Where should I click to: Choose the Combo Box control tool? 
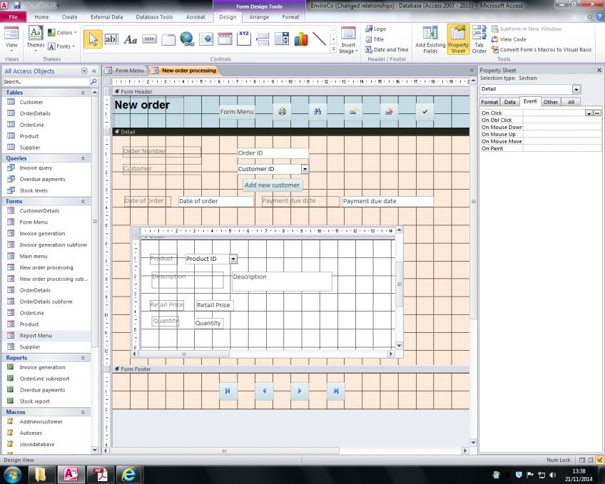[x=282, y=39]
